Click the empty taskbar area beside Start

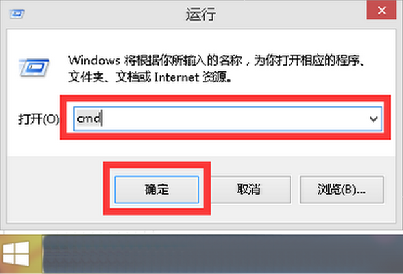(x=222, y=254)
